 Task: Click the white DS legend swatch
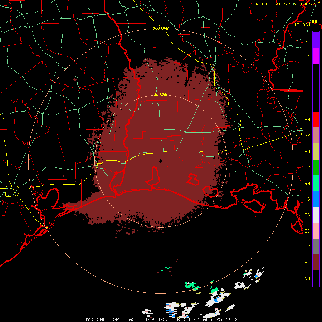tap(316, 215)
